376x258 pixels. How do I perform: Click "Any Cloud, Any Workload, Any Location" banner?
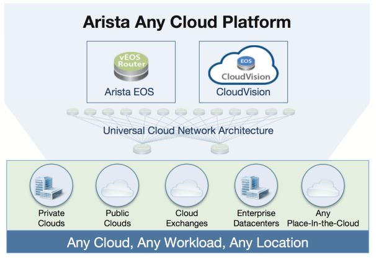click(188, 242)
